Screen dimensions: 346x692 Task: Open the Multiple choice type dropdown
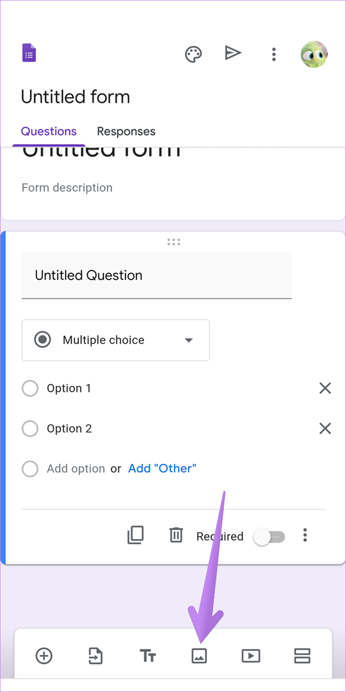click(116, 340)
